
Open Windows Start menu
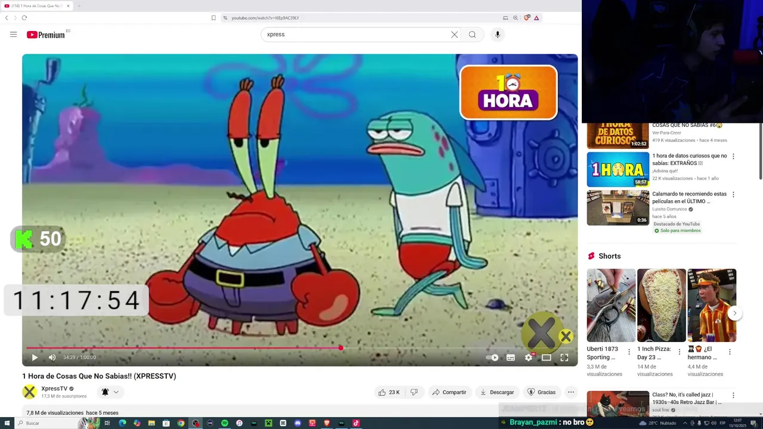pos(6,423)
